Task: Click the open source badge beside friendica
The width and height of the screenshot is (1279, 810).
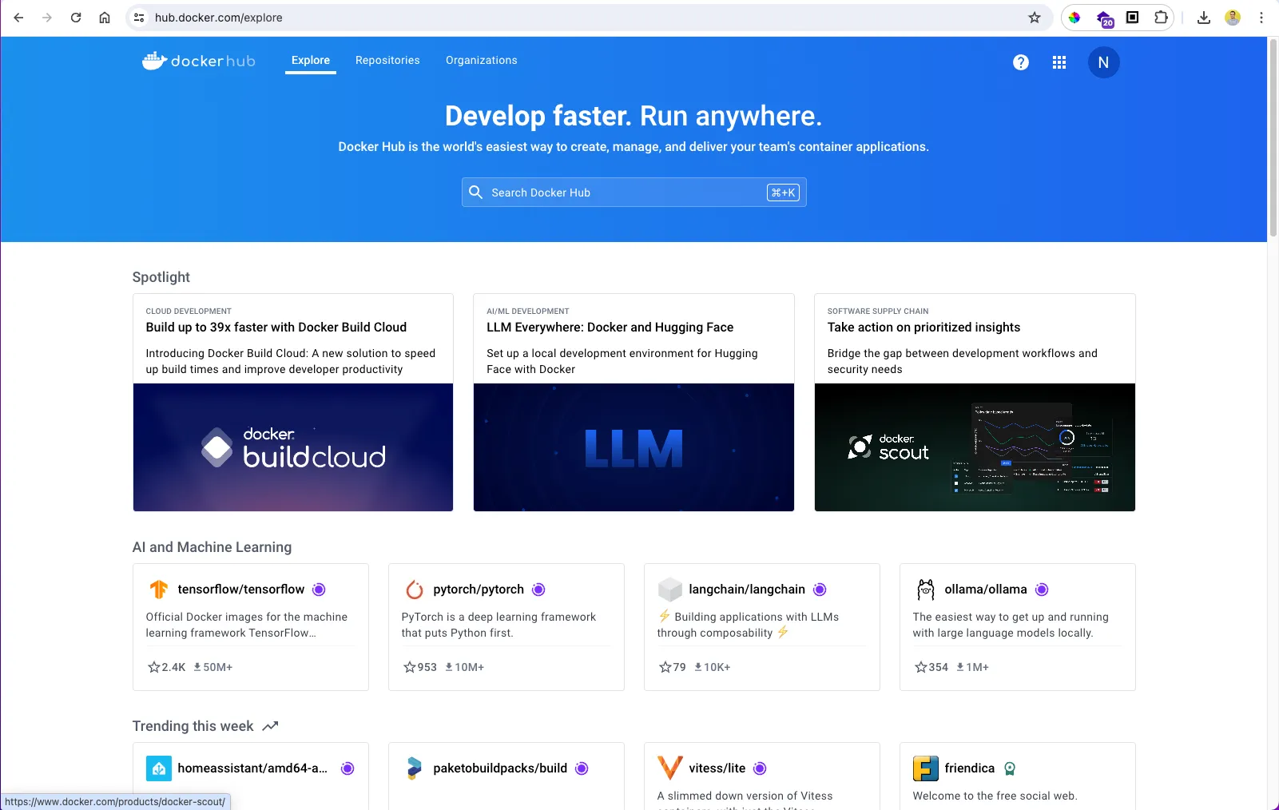Action: (1010, 768)
